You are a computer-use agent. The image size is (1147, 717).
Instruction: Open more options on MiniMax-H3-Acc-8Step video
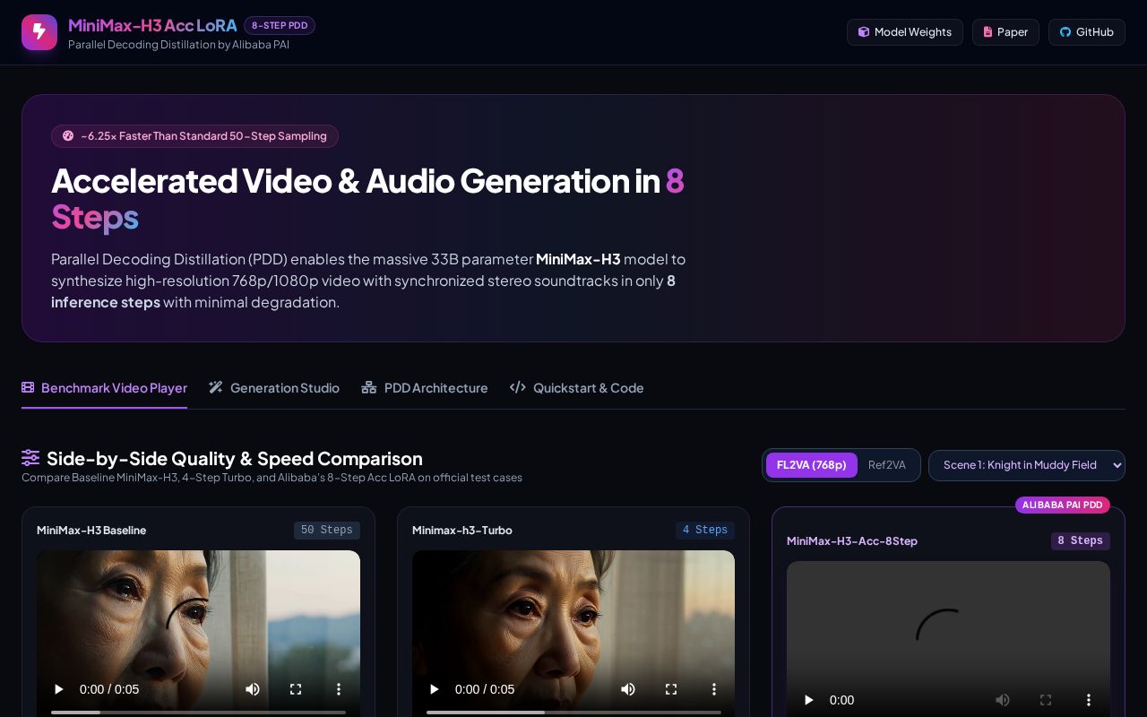[1089, 700]
